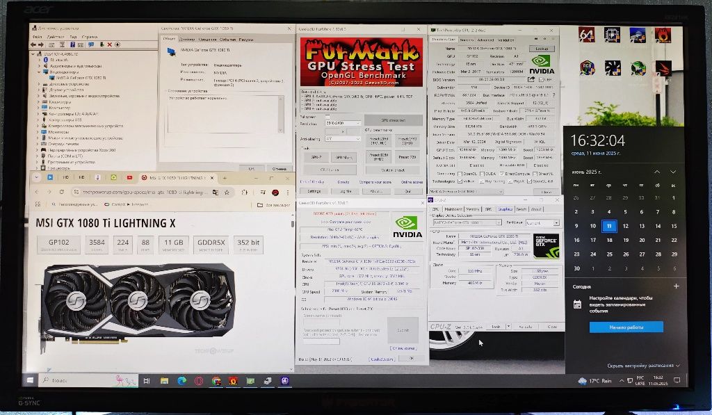Click the Windows Start button
This screenshot has height=415, width=712.
(30, 380)
